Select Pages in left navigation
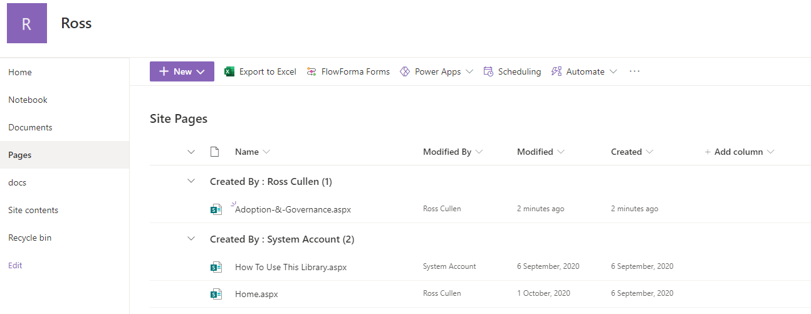The image size is (811, 314). point(65,155)
